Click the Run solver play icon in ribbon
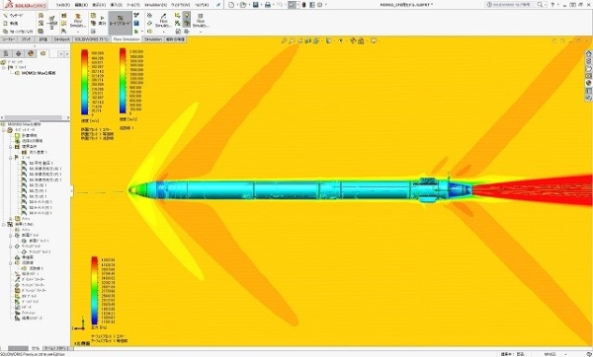The image size is (593, 357). (x=102, y=18)
